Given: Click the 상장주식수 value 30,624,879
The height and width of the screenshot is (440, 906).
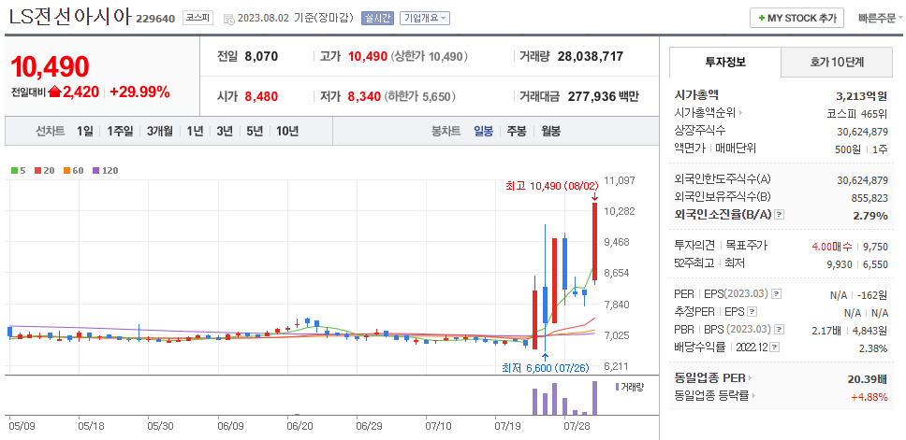Looking at the screenshot, I should (x=862, y=132).
